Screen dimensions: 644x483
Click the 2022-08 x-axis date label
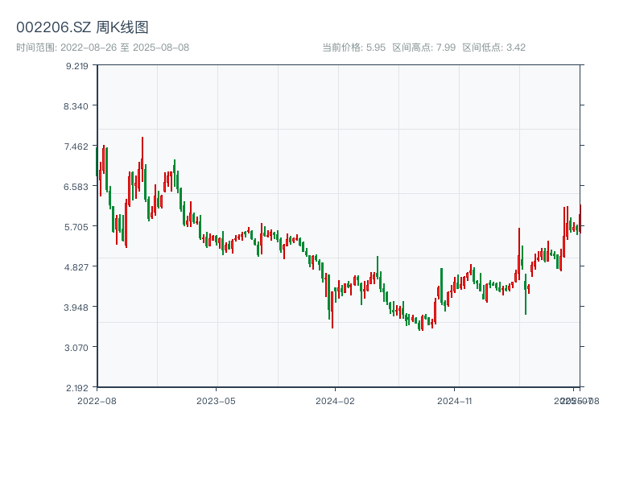(x=97, y=400)
